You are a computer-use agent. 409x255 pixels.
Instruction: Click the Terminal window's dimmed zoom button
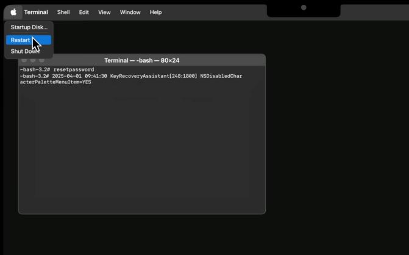click(41, 60)
